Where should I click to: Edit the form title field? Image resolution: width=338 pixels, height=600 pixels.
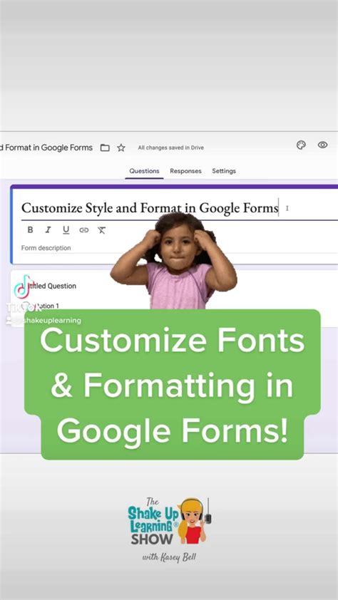180,208
